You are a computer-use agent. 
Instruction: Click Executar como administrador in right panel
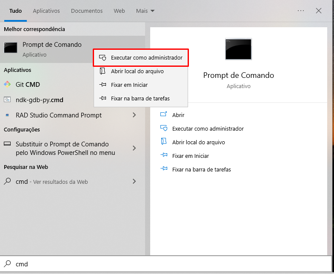click(208, 128)
